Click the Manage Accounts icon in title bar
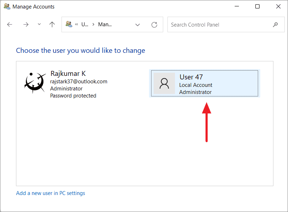Image resolution: width=288 pixels, height=212 pixels. pyautogui.click(x=6, y=6)
